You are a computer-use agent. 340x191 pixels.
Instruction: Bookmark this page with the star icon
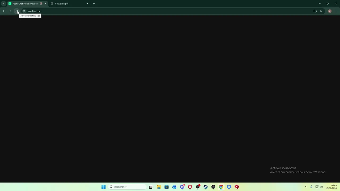[321, 11]
